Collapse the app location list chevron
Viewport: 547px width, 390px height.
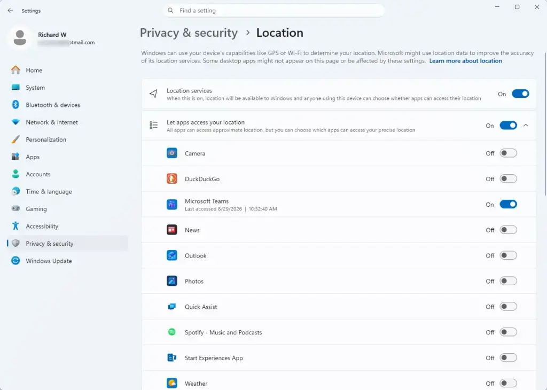coord(526,125)
